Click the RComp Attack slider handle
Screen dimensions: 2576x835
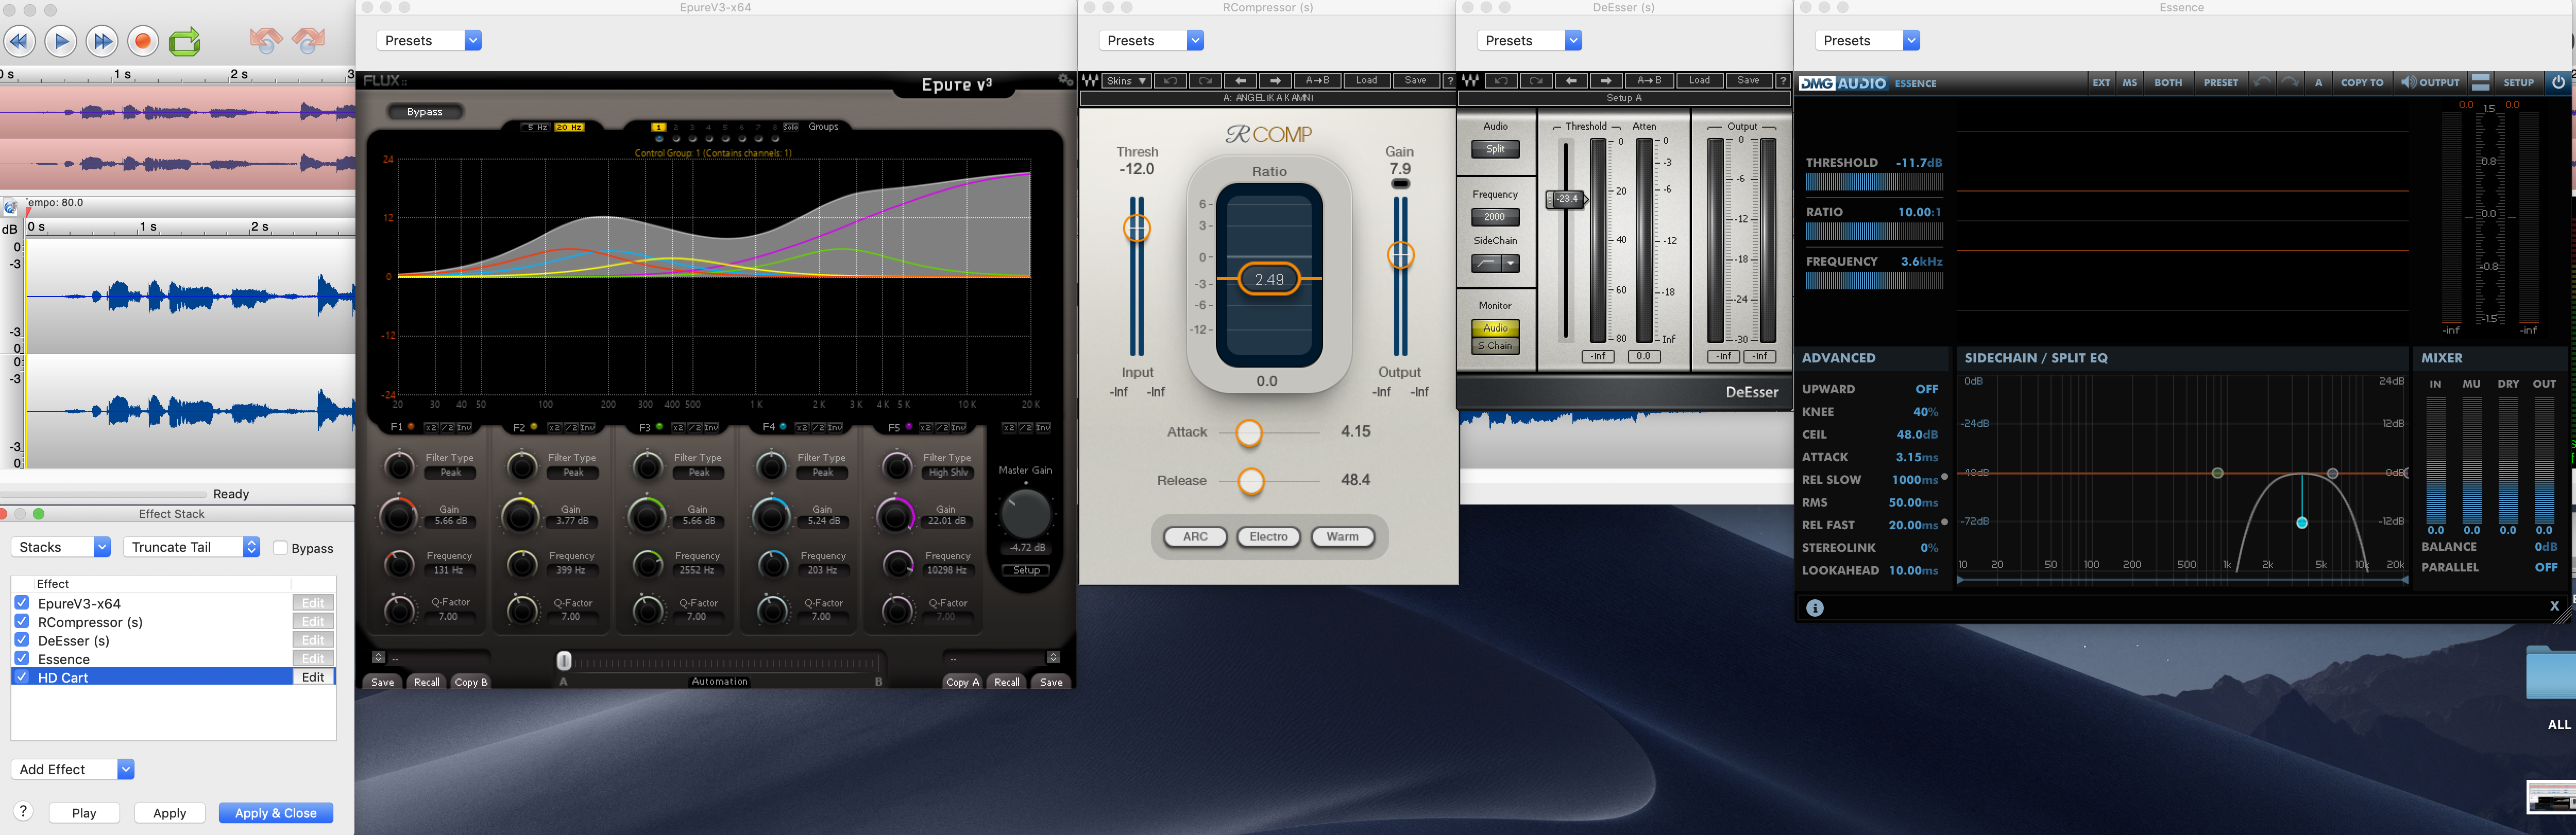(x=1249, y=432)
